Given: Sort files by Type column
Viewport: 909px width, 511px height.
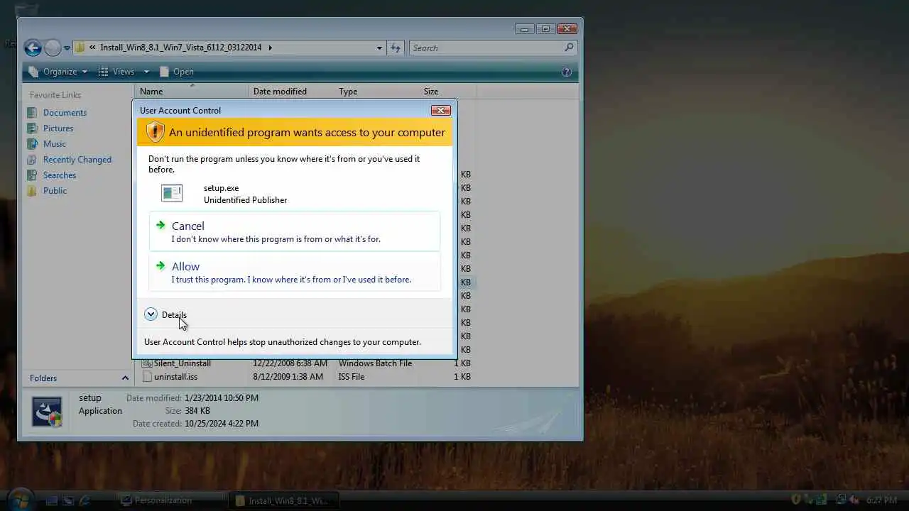Looking at the screenshot, I should tap(377, 91).
